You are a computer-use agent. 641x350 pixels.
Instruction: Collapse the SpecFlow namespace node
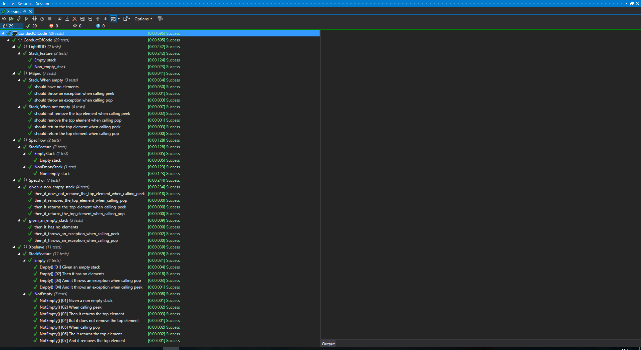pos(14,140)
